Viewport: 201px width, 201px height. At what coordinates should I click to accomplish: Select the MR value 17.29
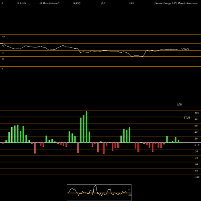(x=187, y=118)
